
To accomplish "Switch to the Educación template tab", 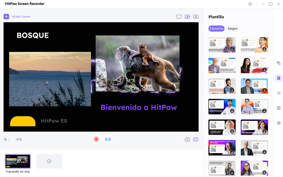I will pos(216,28).
